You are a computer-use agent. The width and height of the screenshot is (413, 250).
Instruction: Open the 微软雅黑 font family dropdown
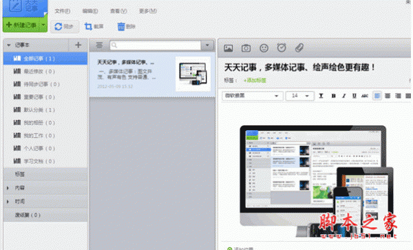(x=253, y=96)
